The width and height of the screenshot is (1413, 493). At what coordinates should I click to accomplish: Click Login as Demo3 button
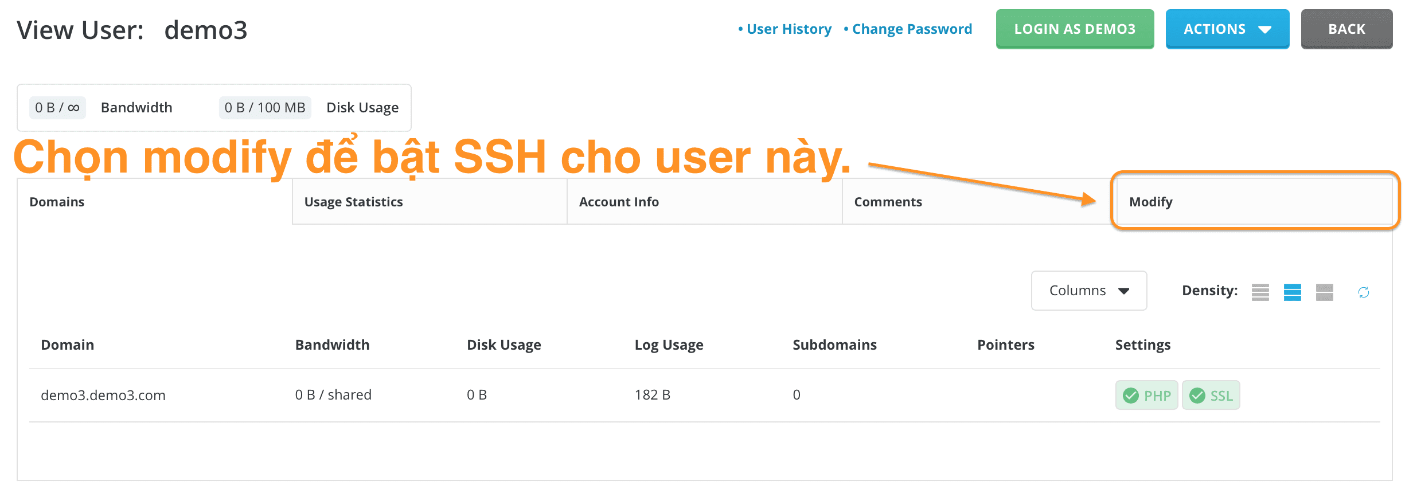[1075, 29]
